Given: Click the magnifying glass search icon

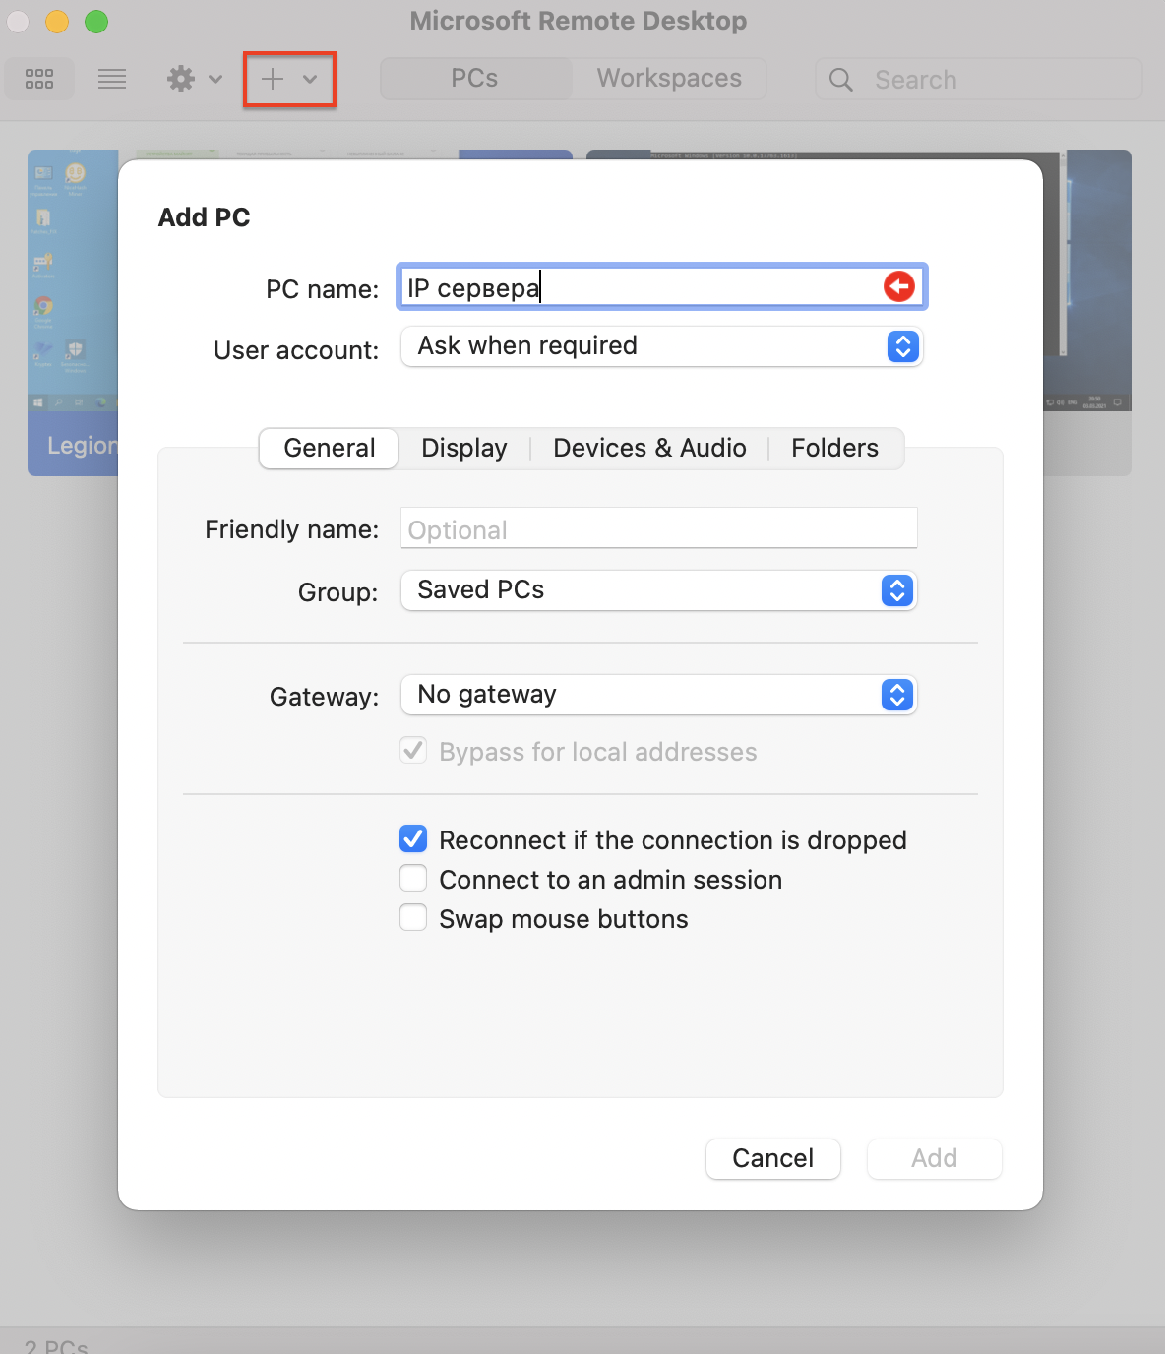Looking at the screenshot, I should 841,80.
